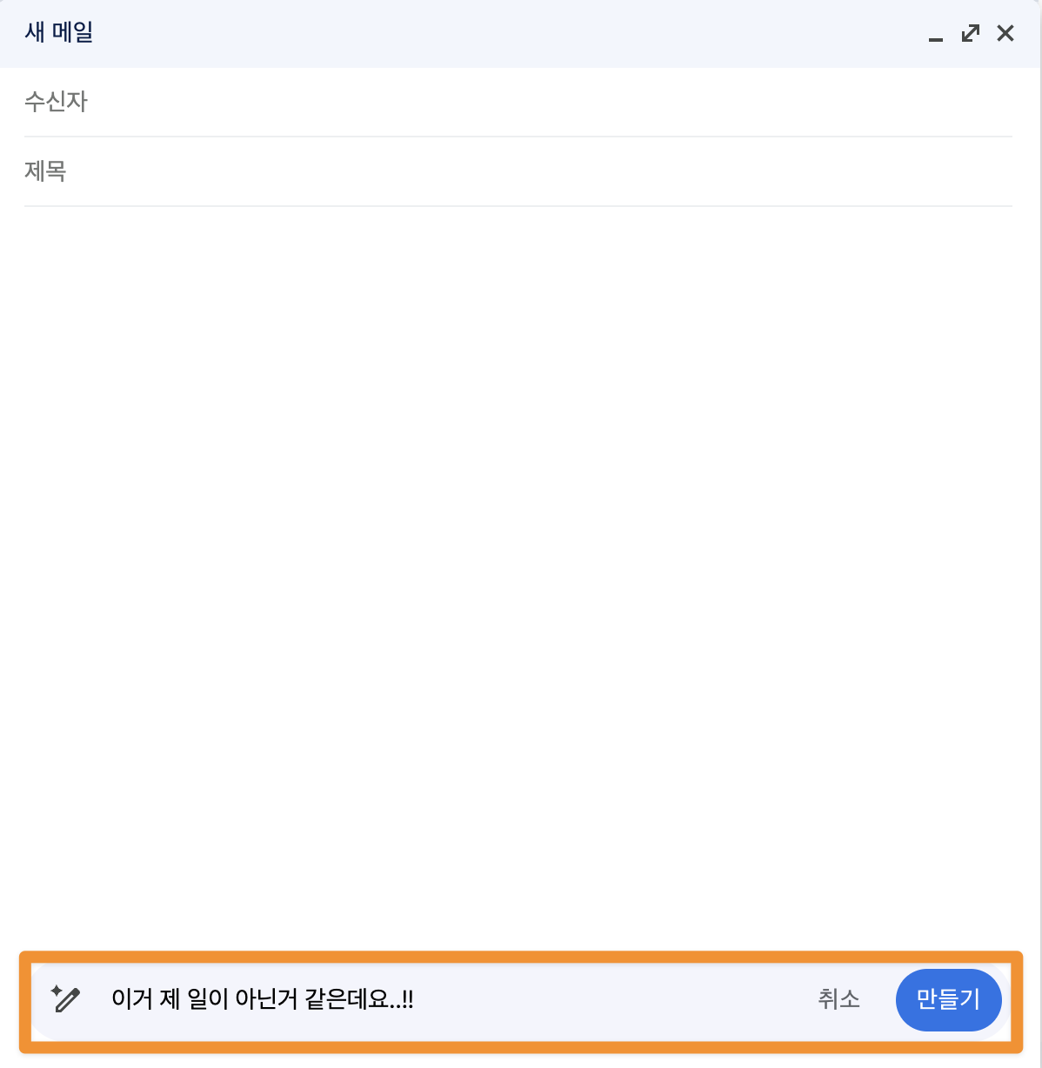Click the 취소 cancel text button

pos(837,1000)
